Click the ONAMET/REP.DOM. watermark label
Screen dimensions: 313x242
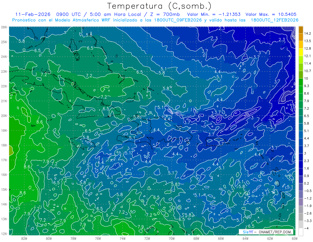point(275,232)
